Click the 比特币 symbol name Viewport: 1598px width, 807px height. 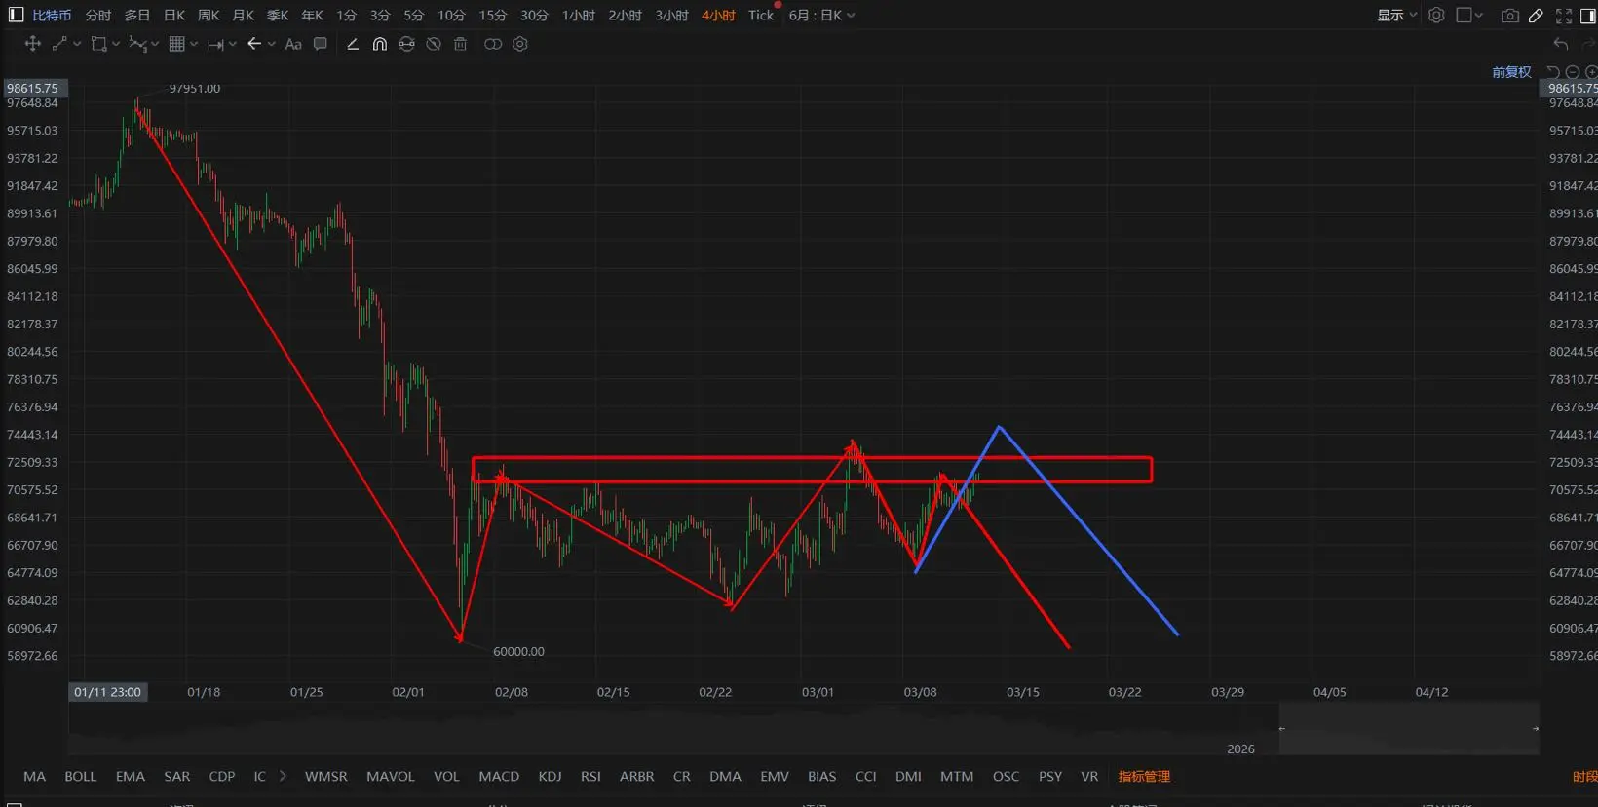click(52, 15)
